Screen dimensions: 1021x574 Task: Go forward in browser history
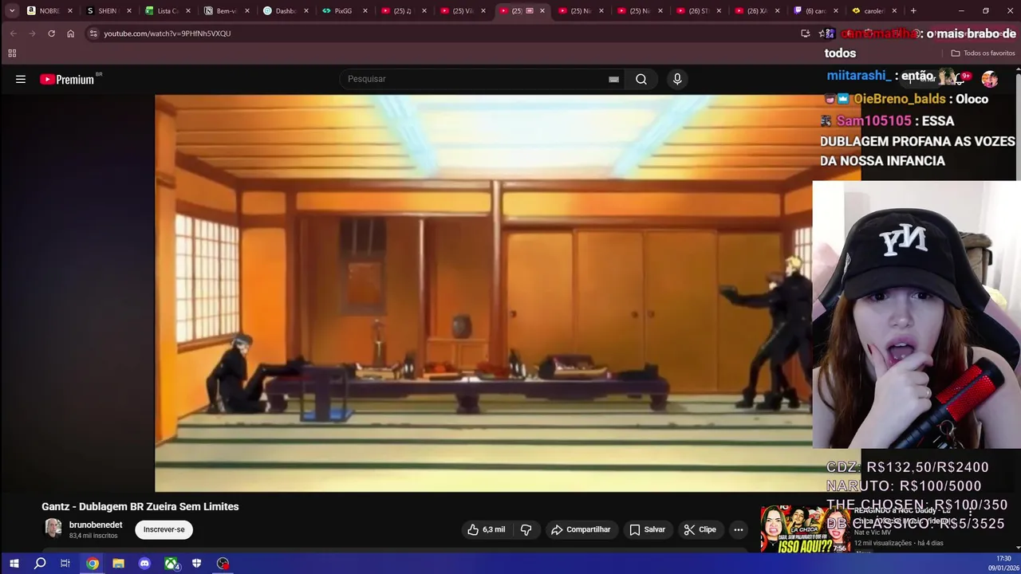pyautogui.click(x=32, y=33)
